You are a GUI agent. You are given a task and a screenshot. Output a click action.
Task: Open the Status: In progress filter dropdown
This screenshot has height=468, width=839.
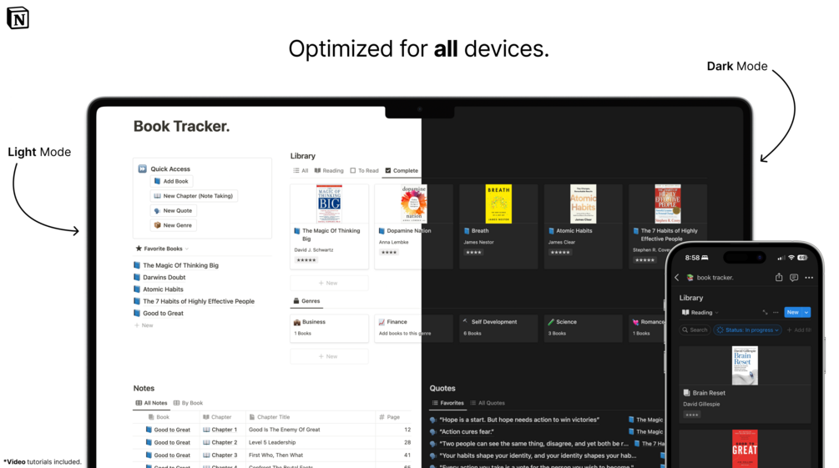748,330
